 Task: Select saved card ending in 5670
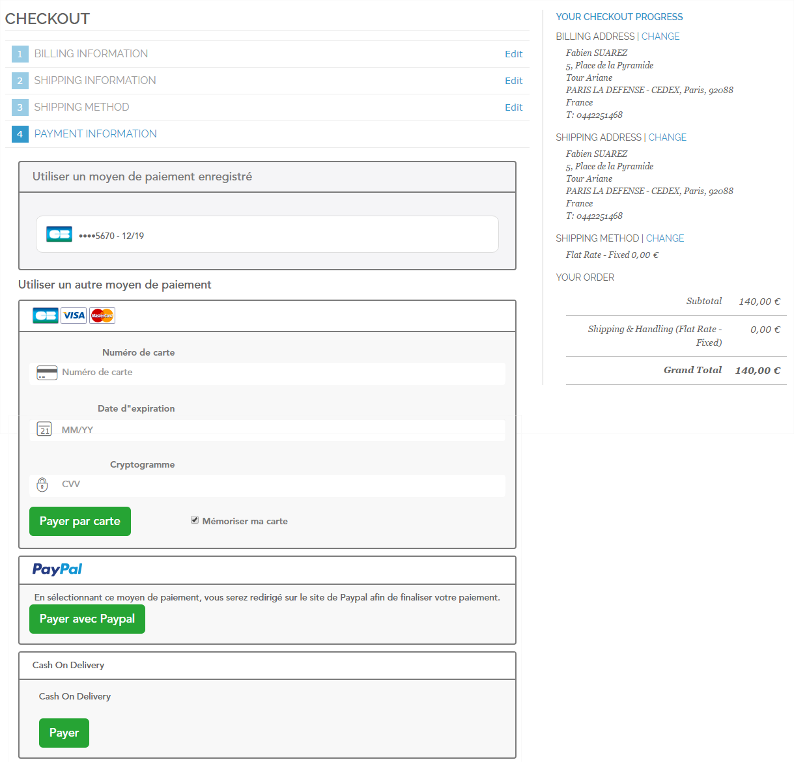click(x=267, y=234)
